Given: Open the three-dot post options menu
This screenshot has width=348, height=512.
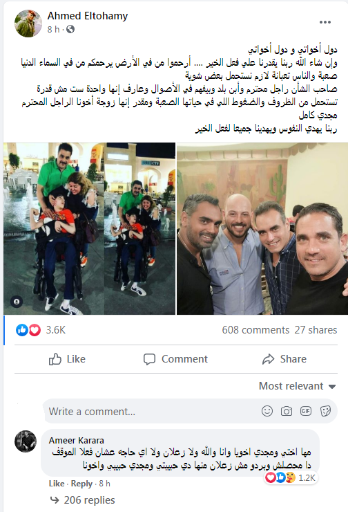Looking at the screenshot, I should pyautogui.click(x=325, y=22).
